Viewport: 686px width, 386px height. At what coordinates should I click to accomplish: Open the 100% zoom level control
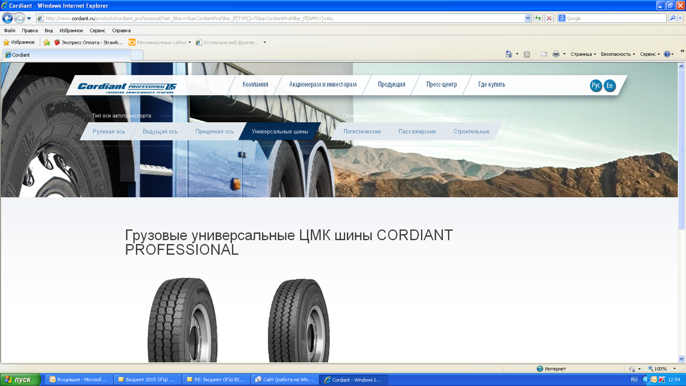[662, 369]
